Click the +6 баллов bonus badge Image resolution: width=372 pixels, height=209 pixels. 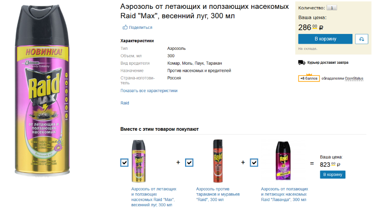(309, 78)
